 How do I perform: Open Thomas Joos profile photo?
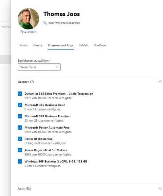(28, 19)
